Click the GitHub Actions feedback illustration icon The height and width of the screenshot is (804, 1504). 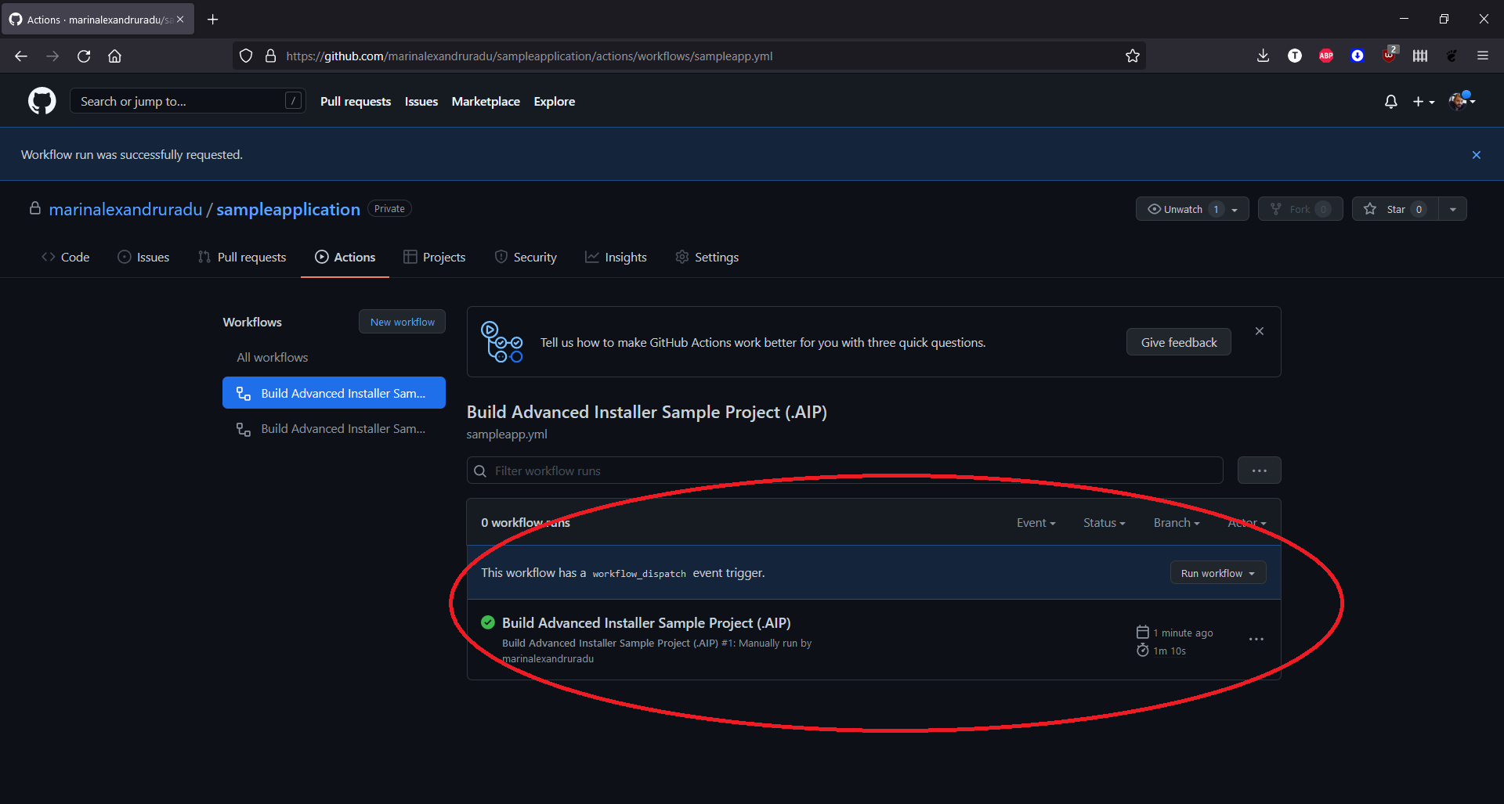click(501, 342)
